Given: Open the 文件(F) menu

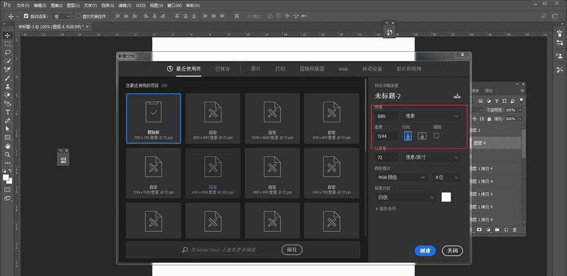Looking at the screenshot, I should click(22, 5).
